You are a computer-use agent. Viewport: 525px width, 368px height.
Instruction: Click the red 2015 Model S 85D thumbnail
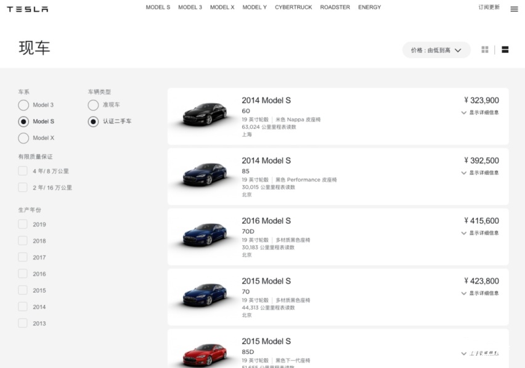[x=205, y=355]
